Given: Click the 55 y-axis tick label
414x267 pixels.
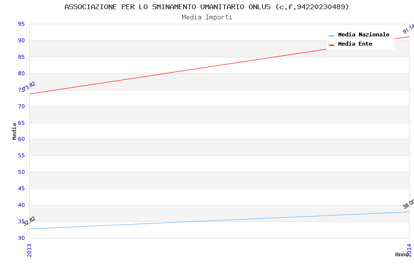Looking at the screenshot, I should pyautogui.click(x=21, y=155).
